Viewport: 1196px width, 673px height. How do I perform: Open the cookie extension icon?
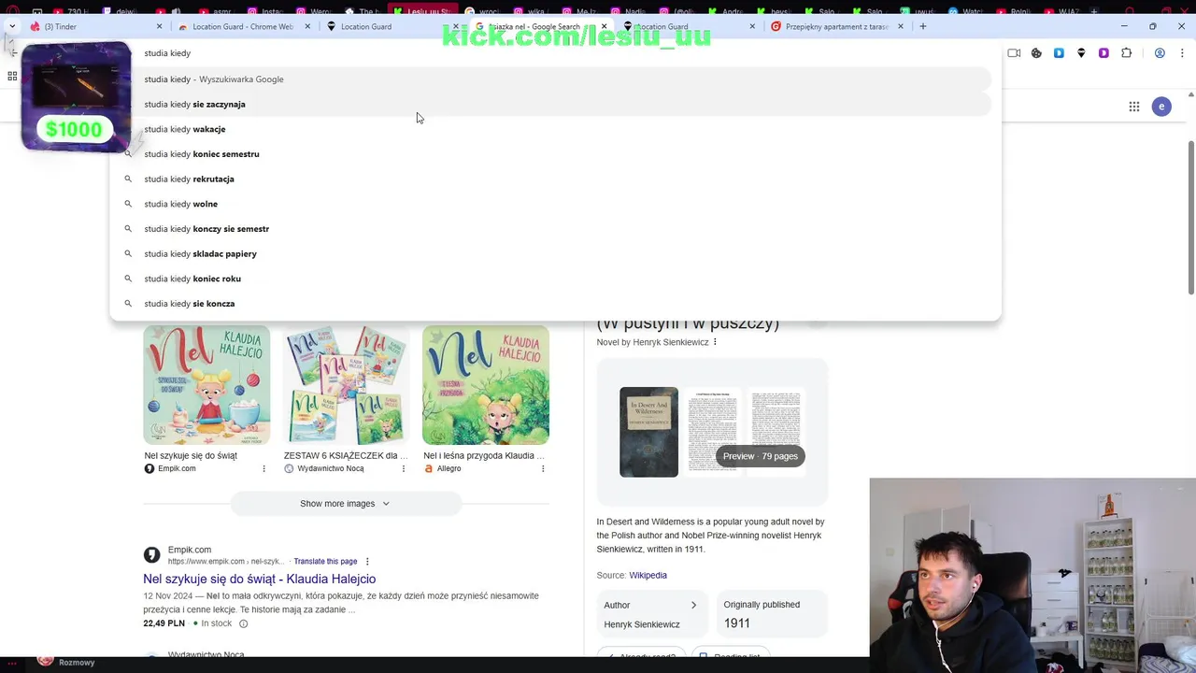1036,53
